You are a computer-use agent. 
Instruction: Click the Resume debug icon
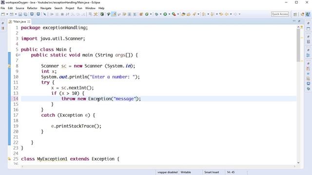[52, 14]
